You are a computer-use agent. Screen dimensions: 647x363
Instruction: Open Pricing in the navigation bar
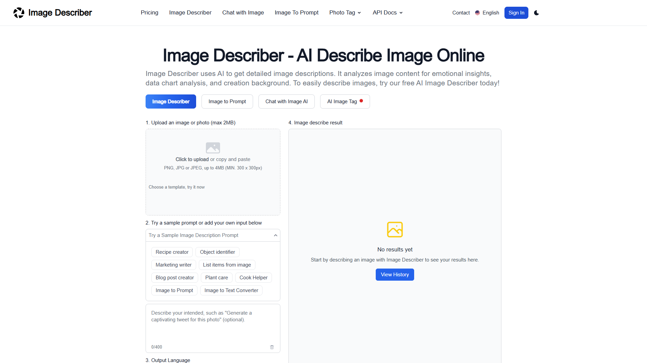pyautogui.click(x=150, y=13)
